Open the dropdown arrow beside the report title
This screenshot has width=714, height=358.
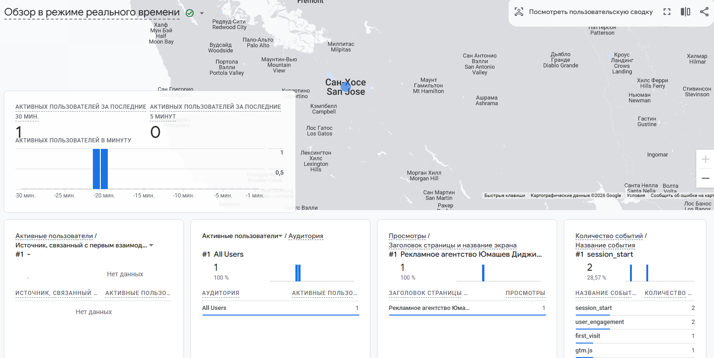coord(202,13)
